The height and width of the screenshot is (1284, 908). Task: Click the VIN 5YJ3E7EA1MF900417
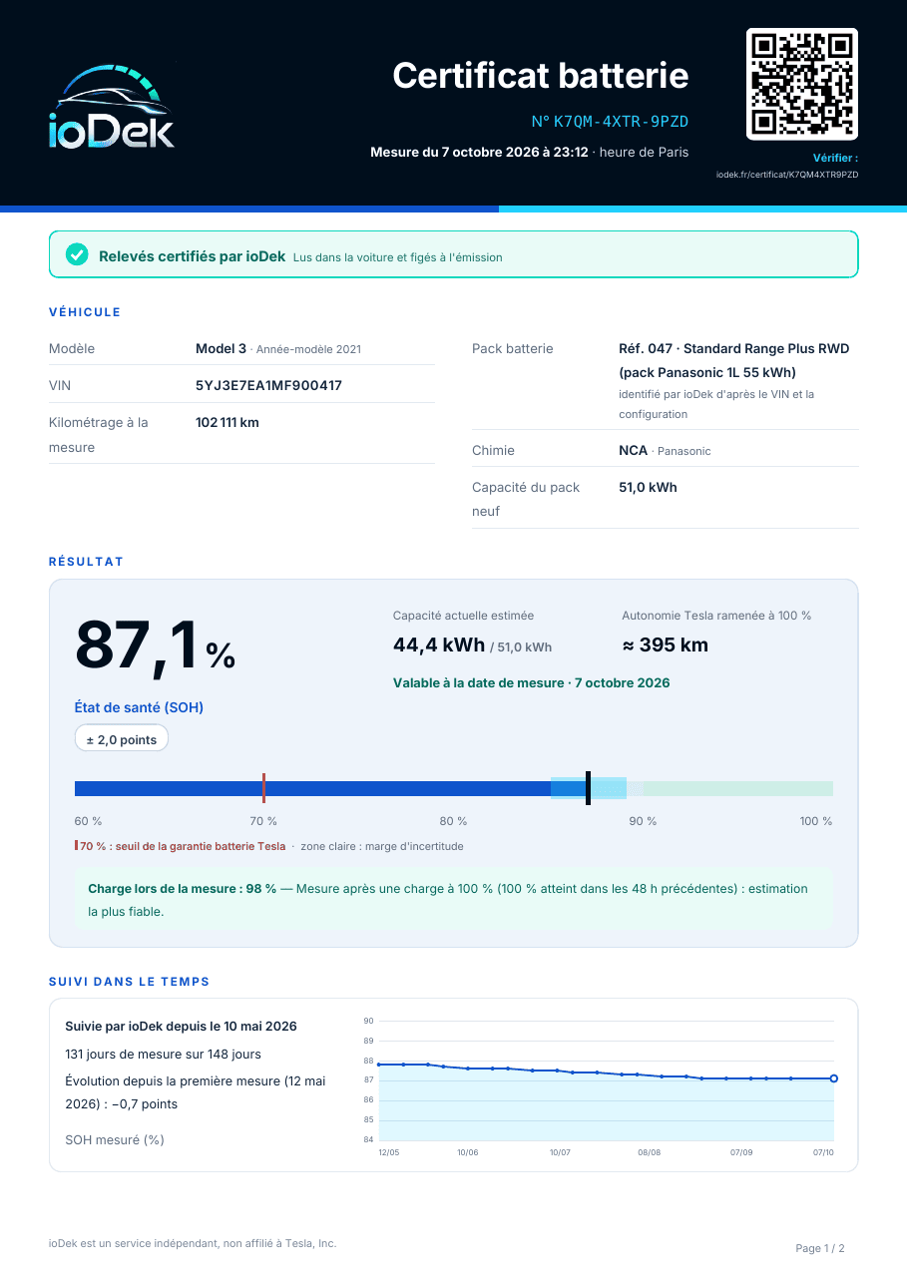(268, 385)
